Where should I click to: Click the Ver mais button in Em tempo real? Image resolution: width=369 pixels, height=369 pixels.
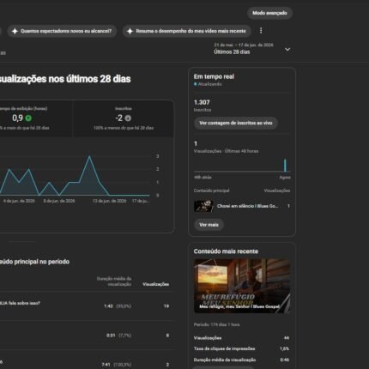point(209,225)
